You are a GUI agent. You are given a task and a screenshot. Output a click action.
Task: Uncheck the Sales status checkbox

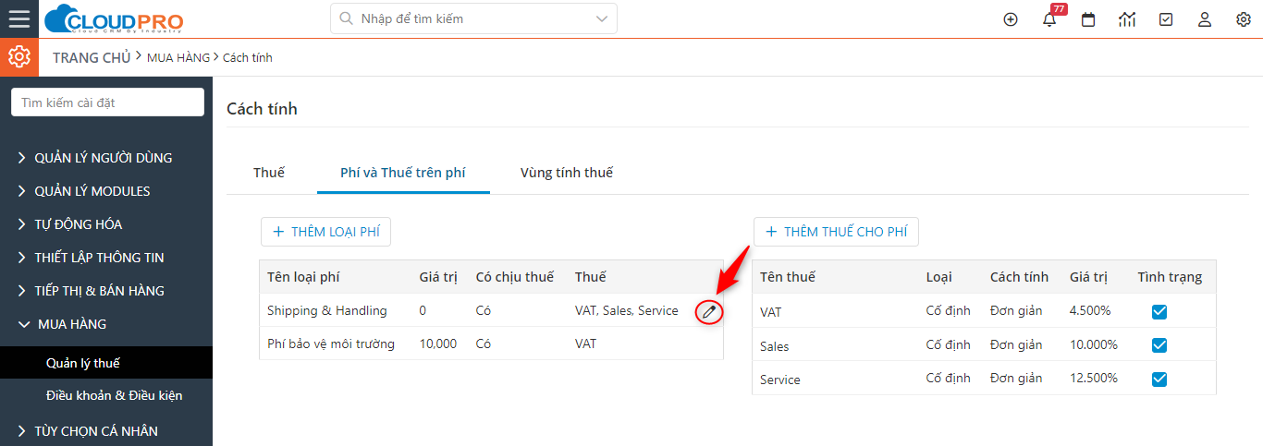1159,345
